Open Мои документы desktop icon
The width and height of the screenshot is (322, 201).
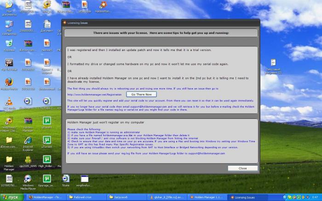click(9, 8)
